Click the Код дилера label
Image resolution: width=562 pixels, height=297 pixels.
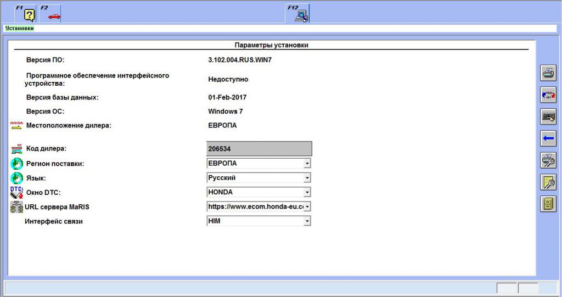point(46,148)
